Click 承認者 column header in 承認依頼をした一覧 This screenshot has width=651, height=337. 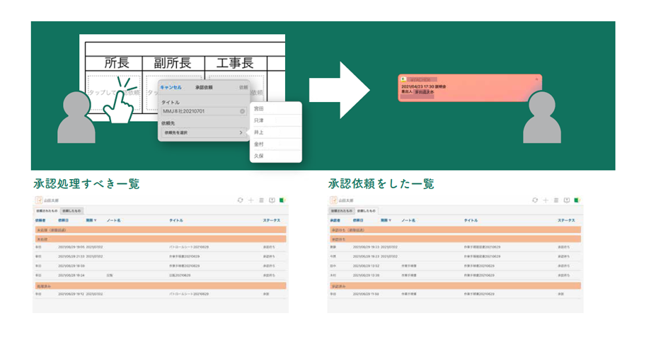pos(335,220)
